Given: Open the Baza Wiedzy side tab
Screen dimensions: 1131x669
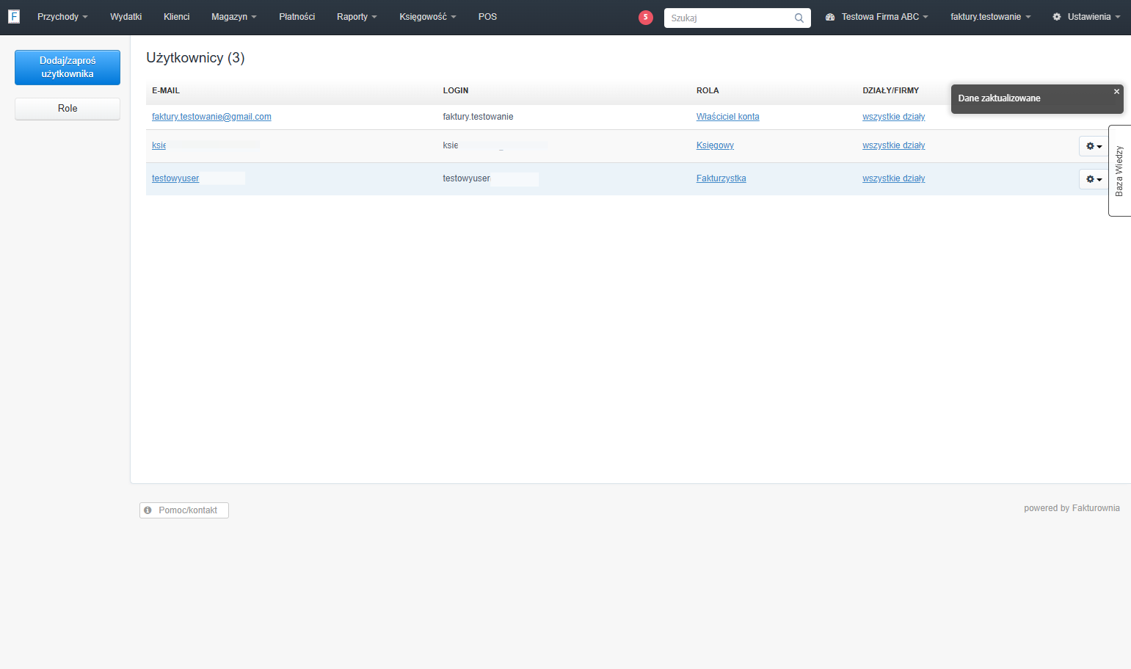Looking at the screenshot, I should (1119, 171).
